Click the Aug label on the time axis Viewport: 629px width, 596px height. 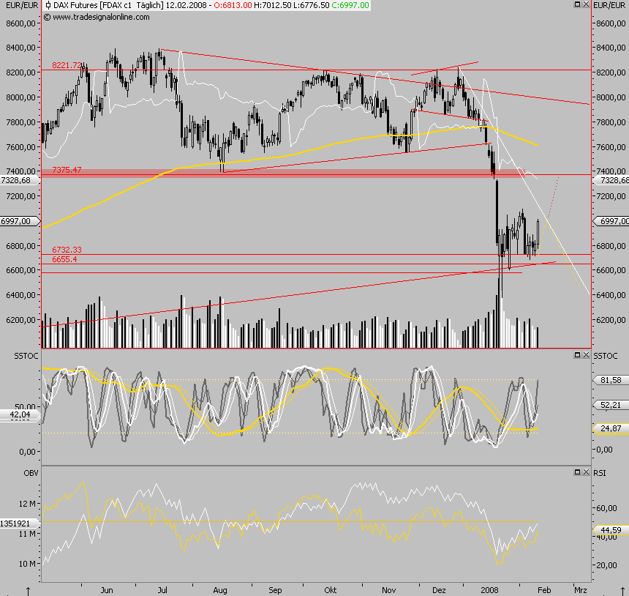(x=220, y=590)
